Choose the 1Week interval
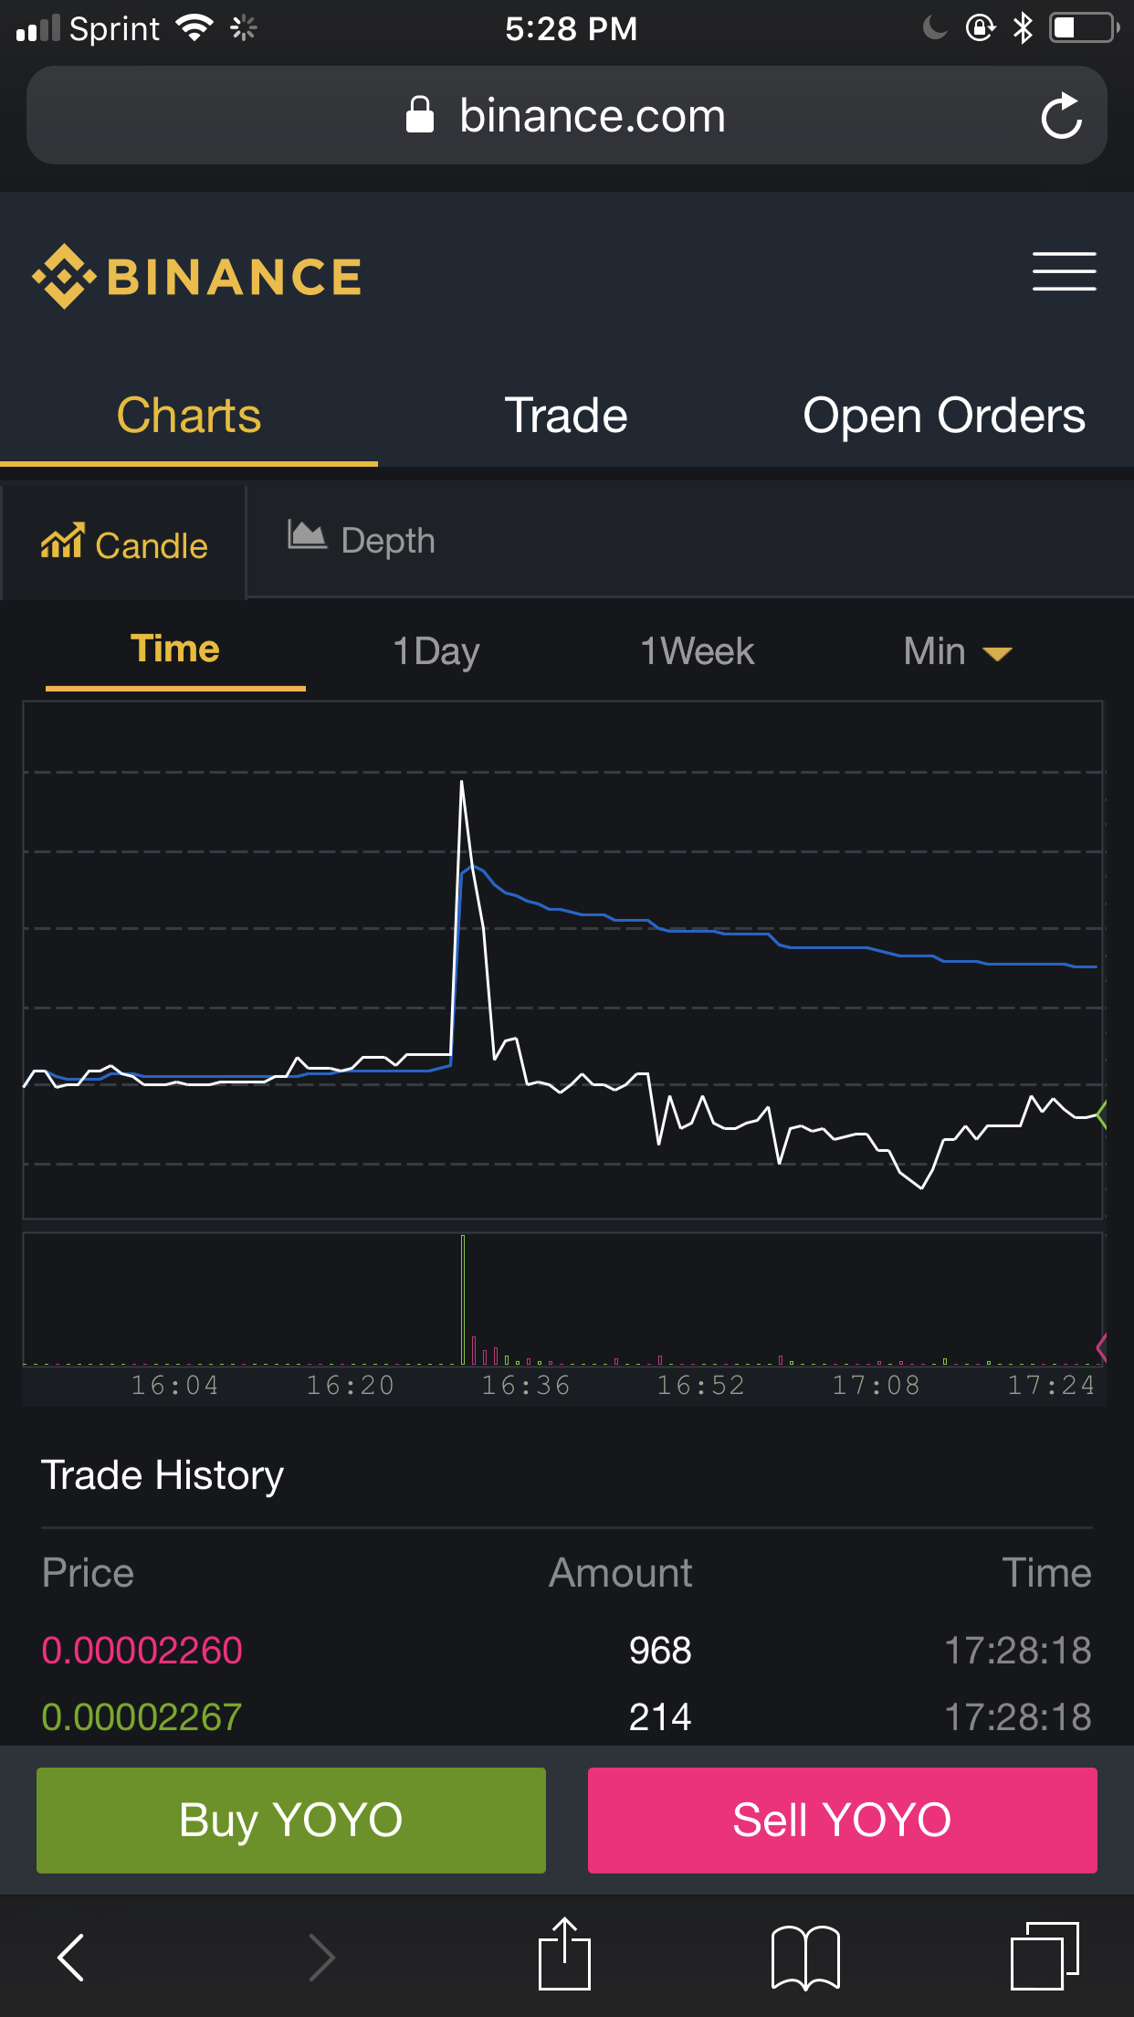Viewport: 1134px width, 2017px height. (698, 651)
